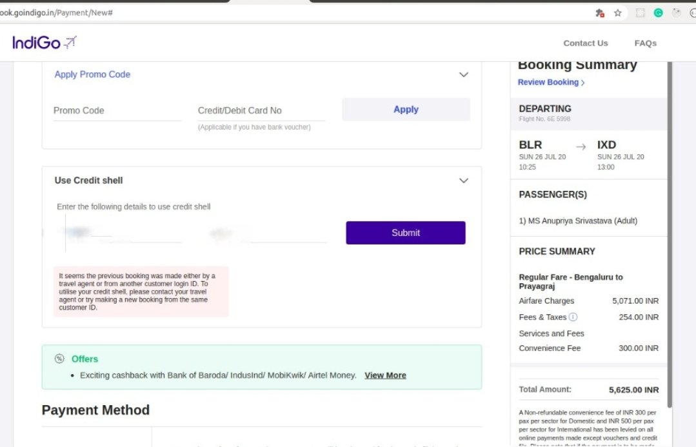Image resolution: width=696 pixels, height=447 pixels.
Task: Click the browser address bar URL
Action: click(56, 13)
